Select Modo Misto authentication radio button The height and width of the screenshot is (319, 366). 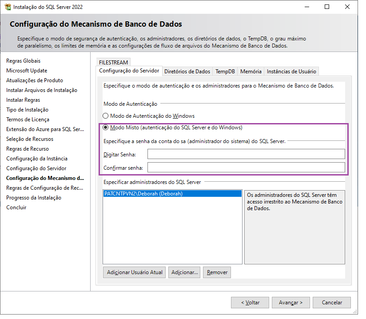[x=106, y=128]
